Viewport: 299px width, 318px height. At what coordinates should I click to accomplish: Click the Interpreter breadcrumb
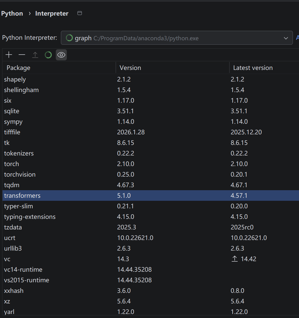[x=52, y=13]
